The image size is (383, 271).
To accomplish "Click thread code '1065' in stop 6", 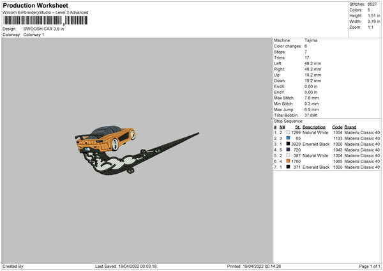I will 338,162.
